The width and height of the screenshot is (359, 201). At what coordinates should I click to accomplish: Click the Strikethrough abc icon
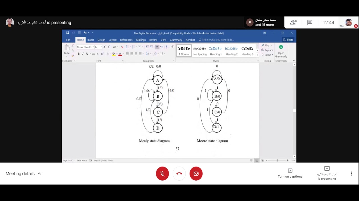point(93,54)
